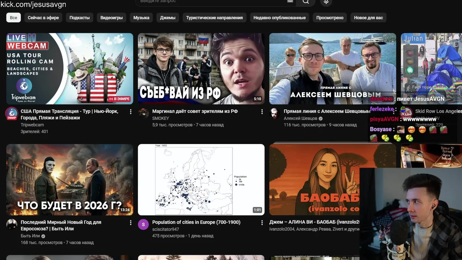Click 5,9 тыс. просмотров text

(x=172, y=125)
